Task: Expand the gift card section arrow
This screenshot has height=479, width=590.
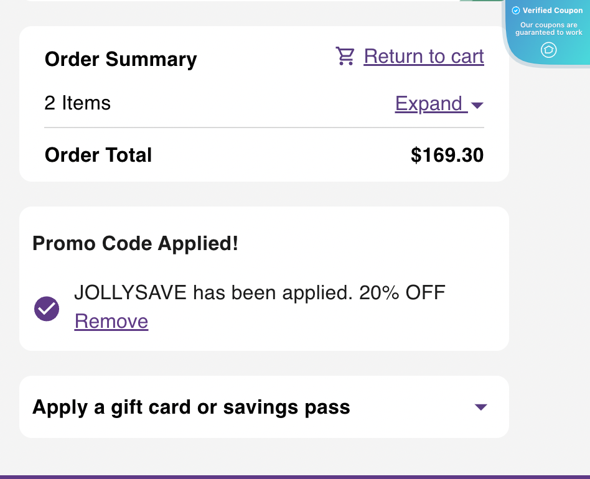Action: 480,407
